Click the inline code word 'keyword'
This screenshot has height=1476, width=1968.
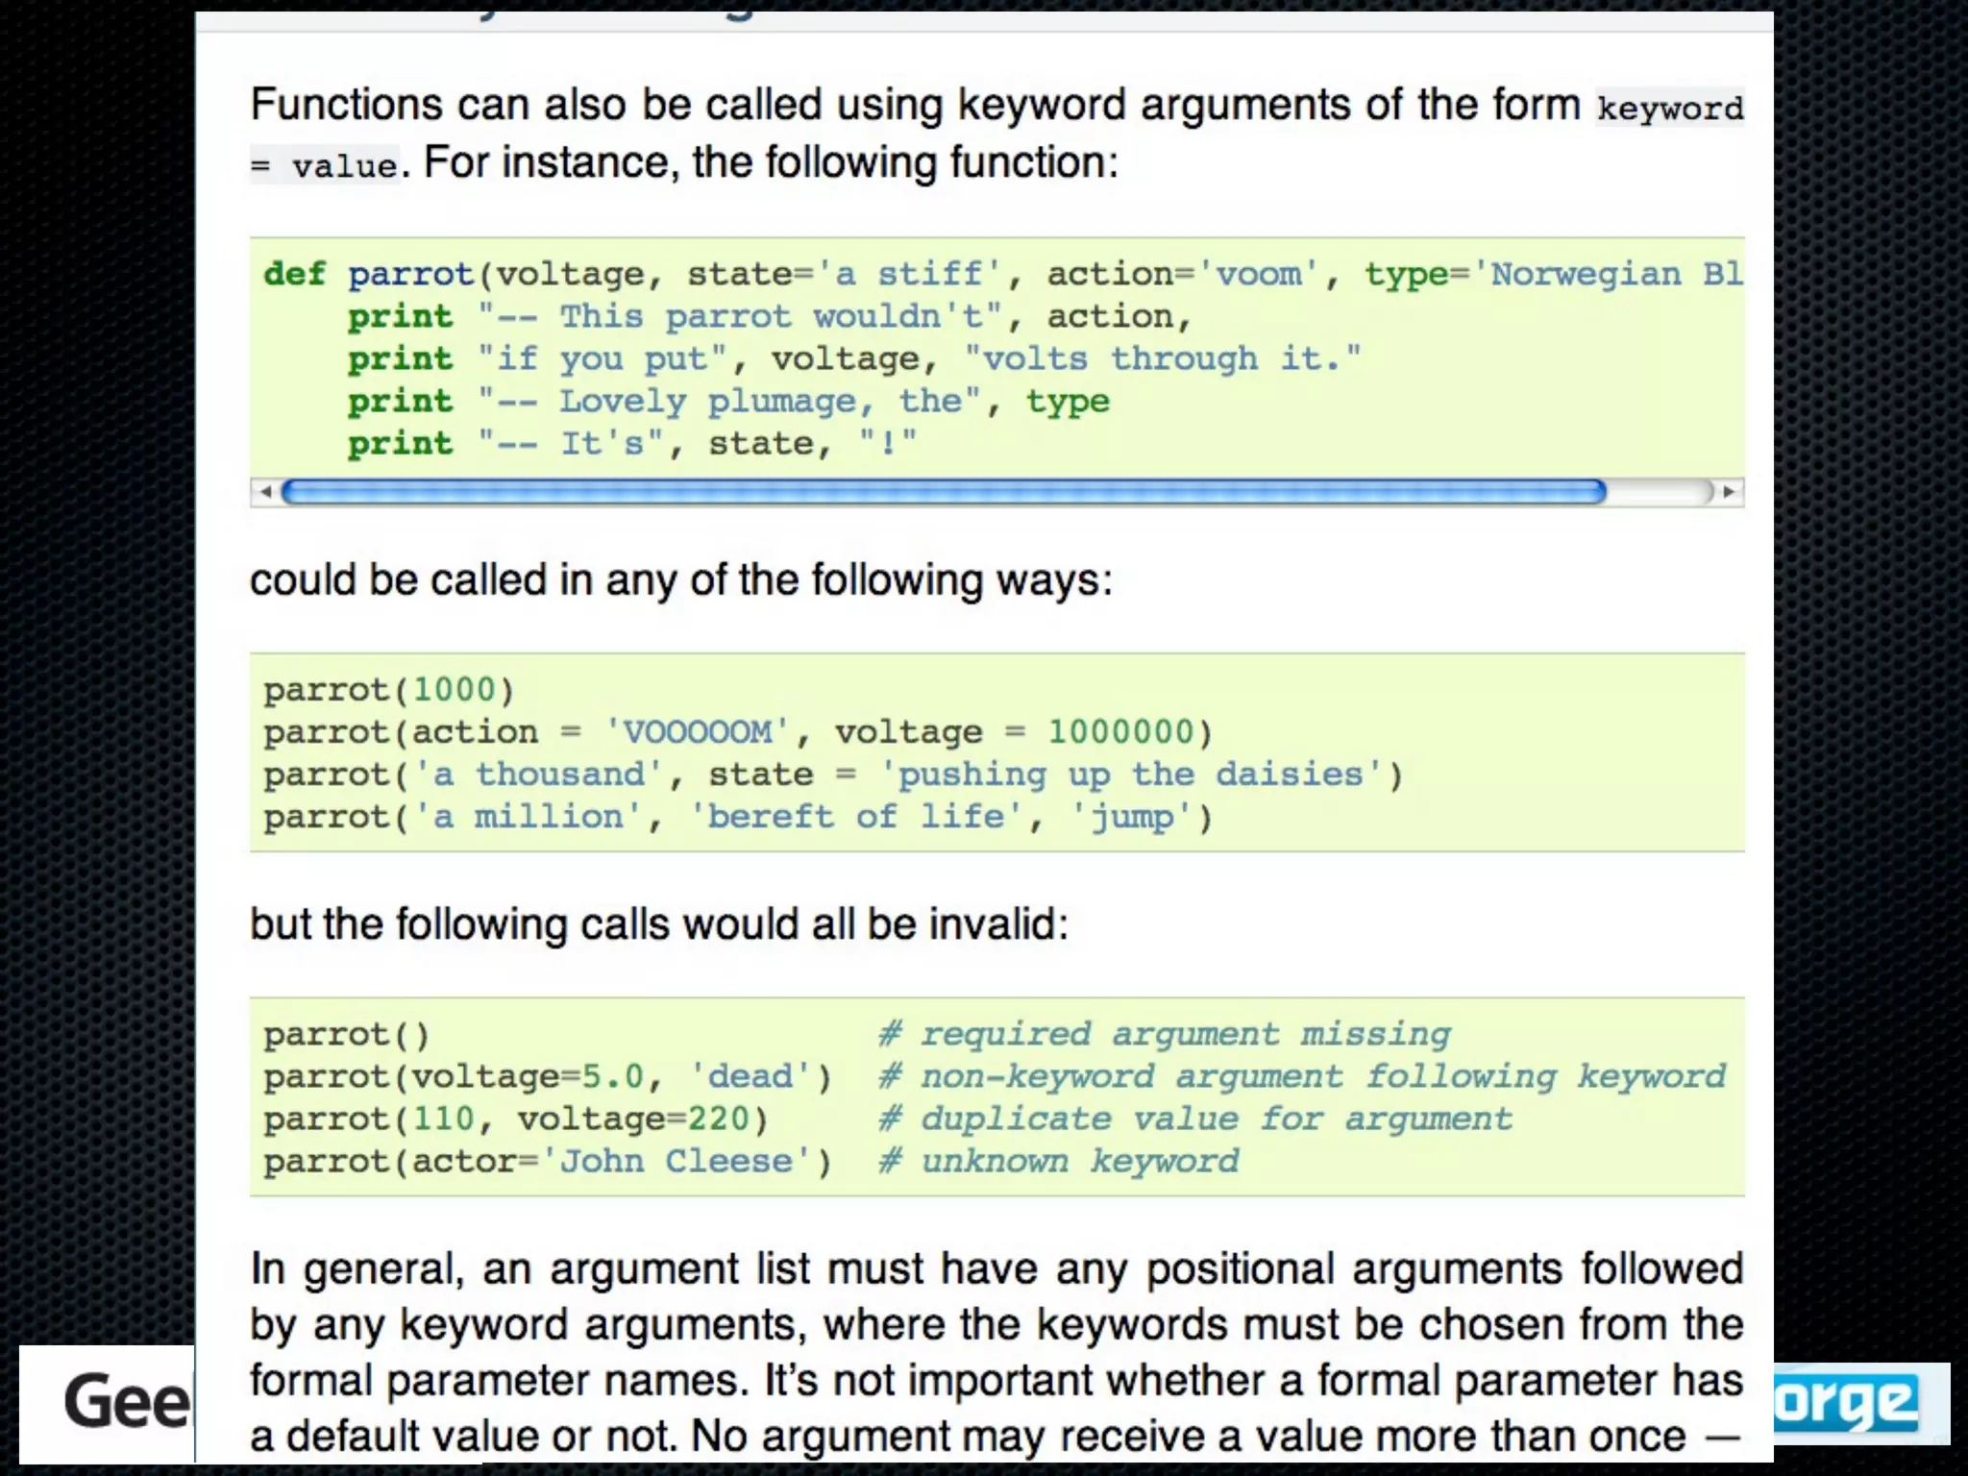click(1669, 108)
